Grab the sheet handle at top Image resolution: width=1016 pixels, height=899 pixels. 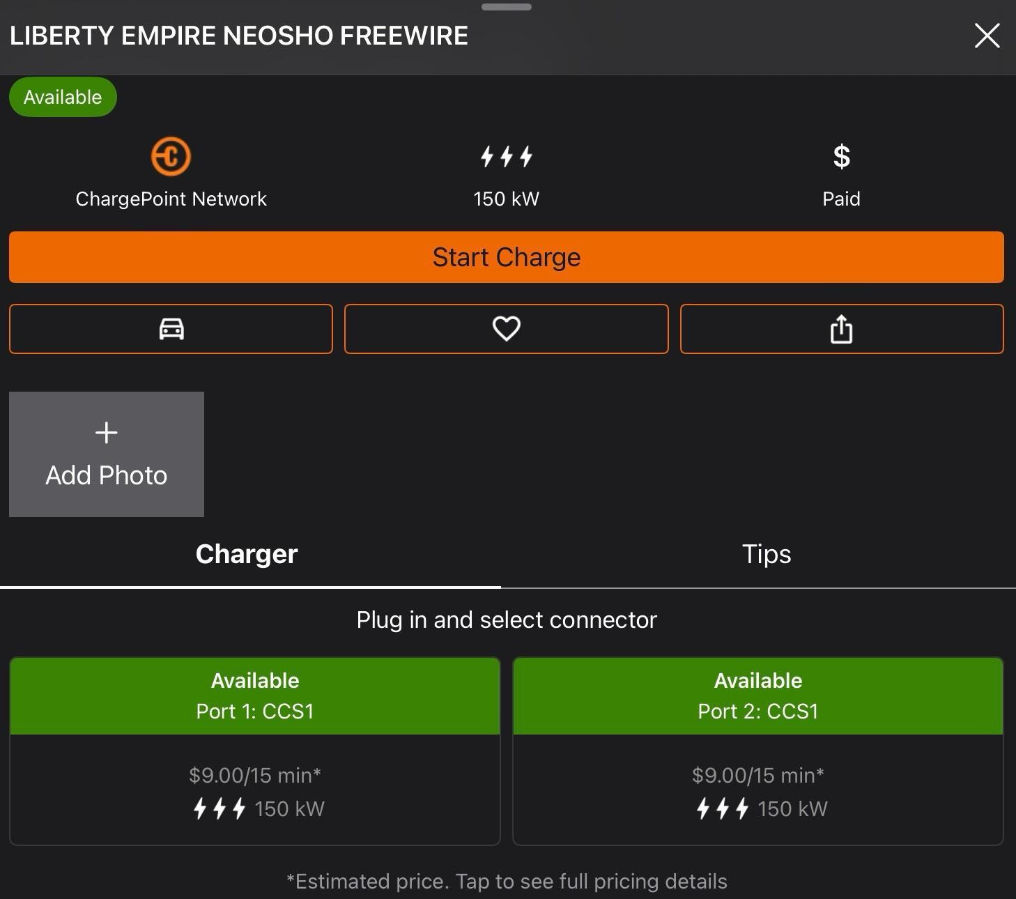click(507, 7)
